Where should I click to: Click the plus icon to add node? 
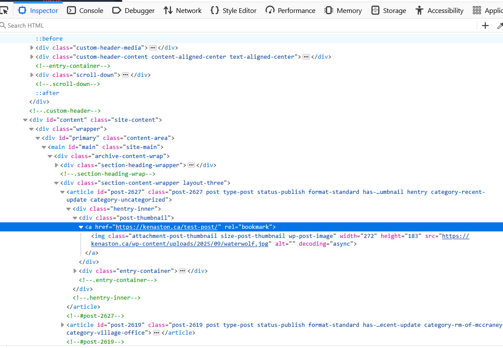point(485,25)
